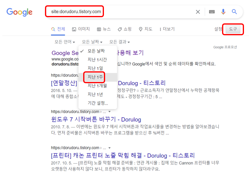This screenshot has width=249, height=180.
Task: Open the 윈도우 7 시작버튼 바꾸기 result
Action: point(96,119)
